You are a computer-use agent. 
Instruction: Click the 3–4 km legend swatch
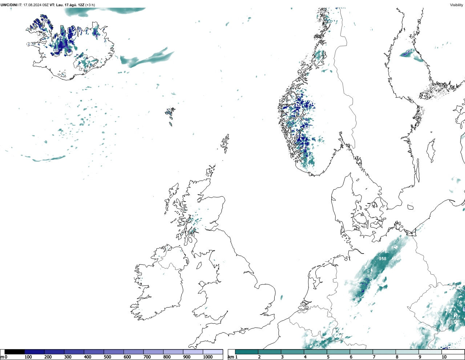[292, 352]
